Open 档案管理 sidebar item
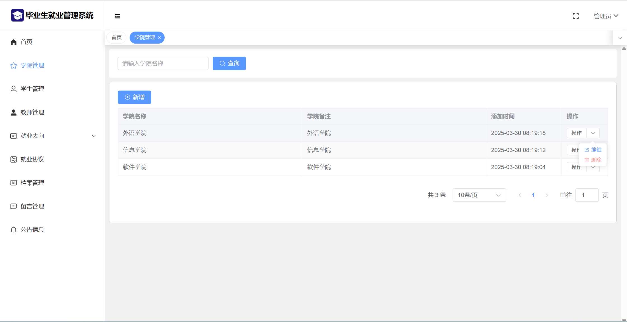This screenshot has width=627, height=322. pos(32,183)
